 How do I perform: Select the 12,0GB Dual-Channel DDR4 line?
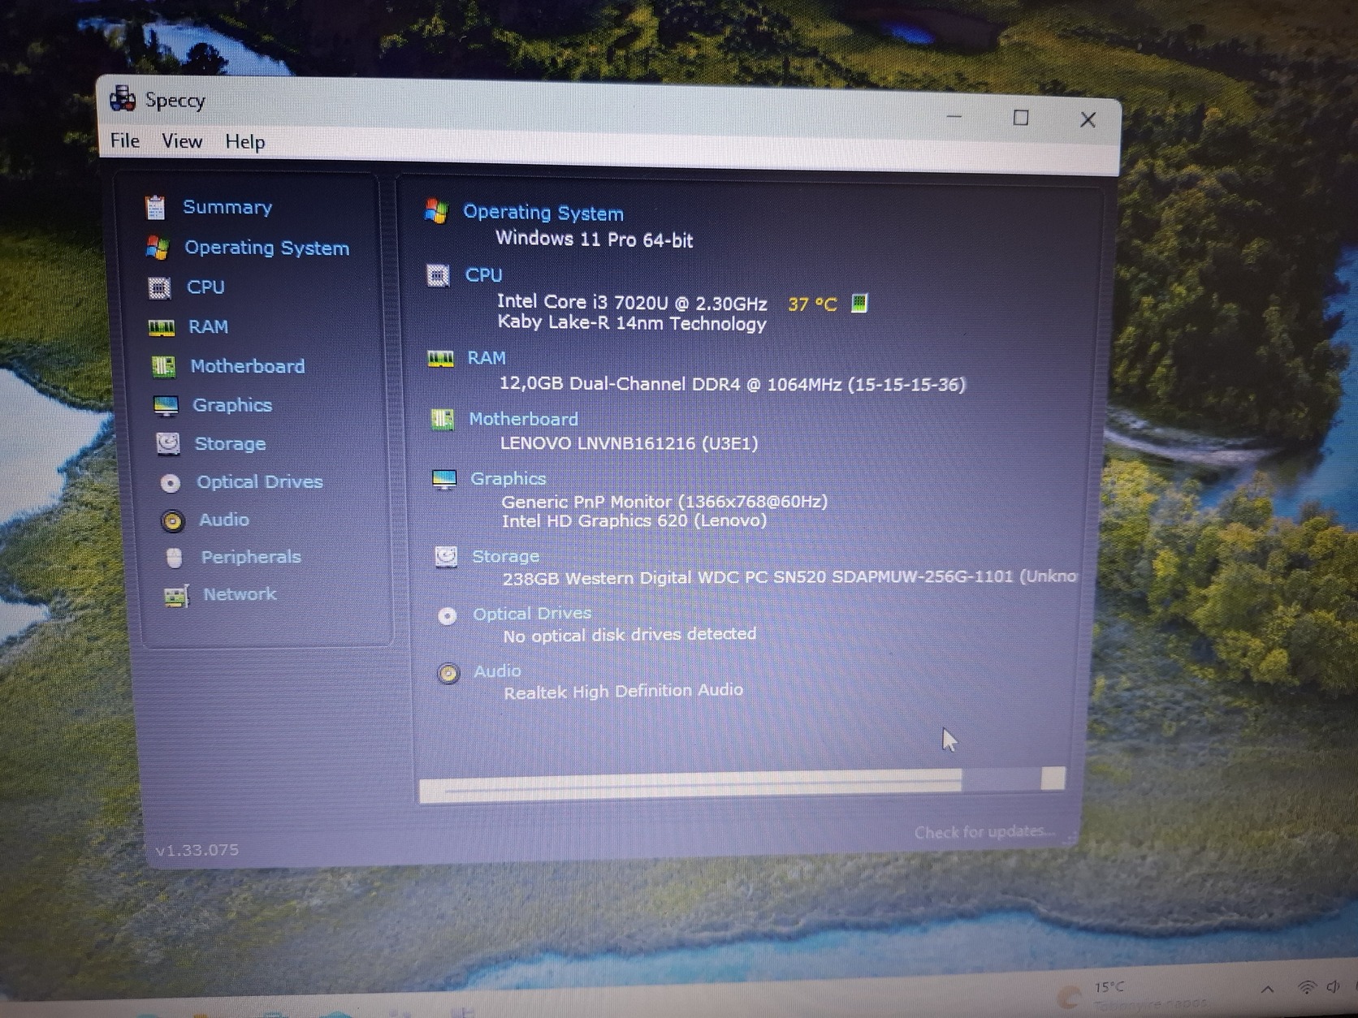click(732, 384)
